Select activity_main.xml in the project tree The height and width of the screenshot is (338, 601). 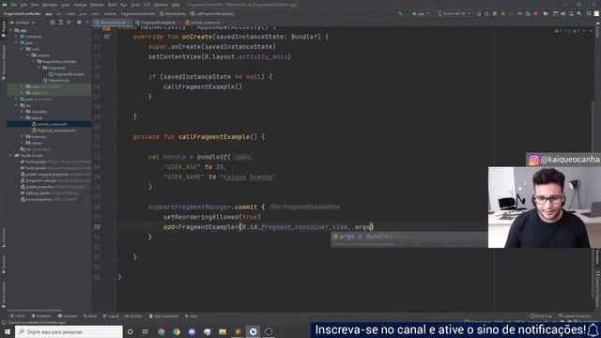pos(49,124)
